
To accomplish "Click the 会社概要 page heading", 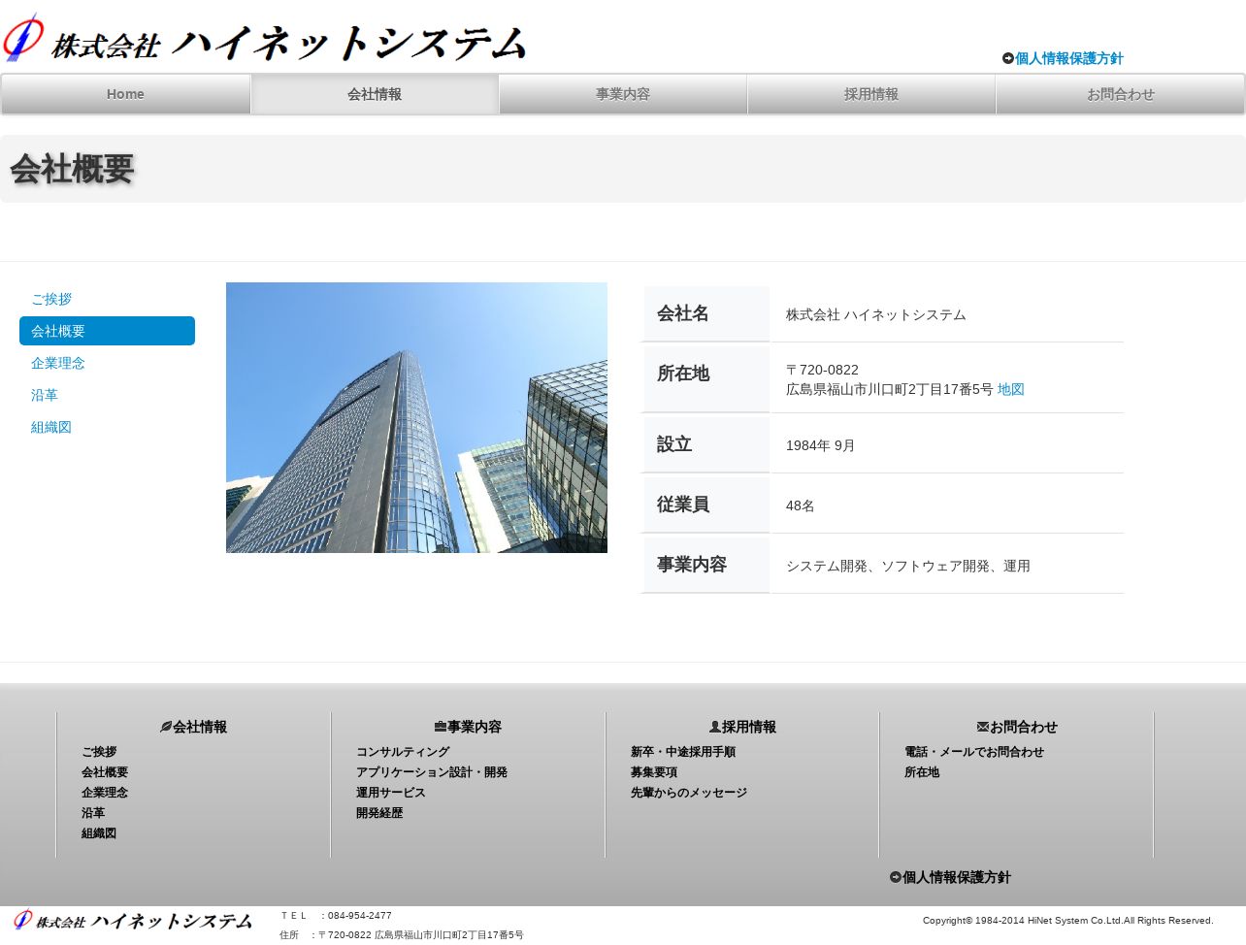I will (x=72, y=169).
